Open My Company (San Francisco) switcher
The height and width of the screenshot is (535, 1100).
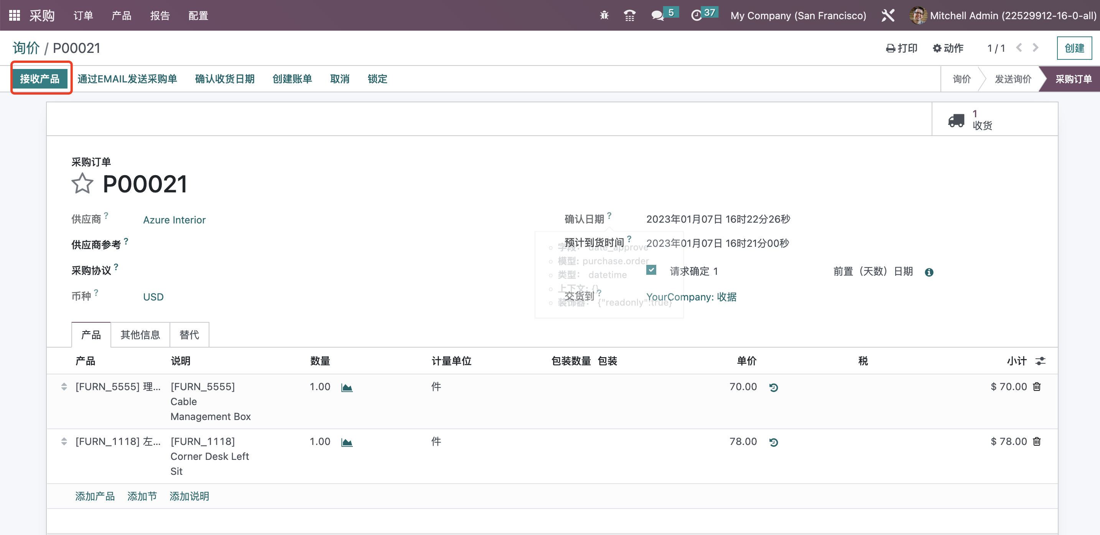(x=798, y=16)
